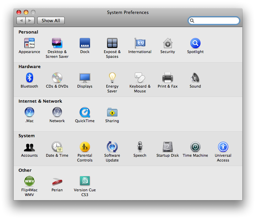Open the Bluetooth preferences pane
This screenshot has height=219, width=256.
(29, 78)
